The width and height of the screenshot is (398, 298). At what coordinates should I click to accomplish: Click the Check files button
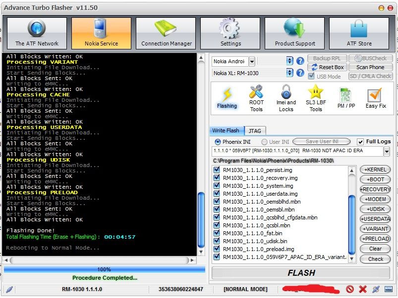click(375, 259)
